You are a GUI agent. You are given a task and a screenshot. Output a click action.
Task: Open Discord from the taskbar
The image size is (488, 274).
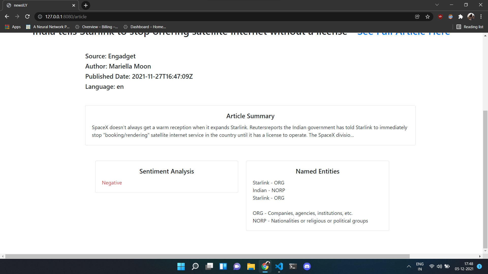pyautogui.click(x=307, y=266)
